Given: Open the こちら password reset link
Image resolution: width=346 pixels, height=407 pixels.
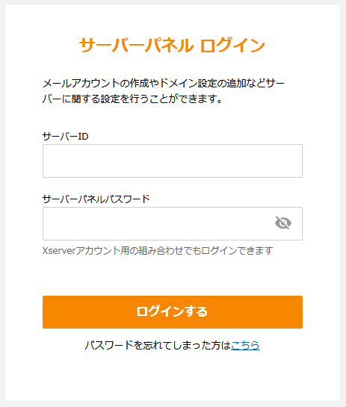Looking at the screenshot, I should [245, 345].
